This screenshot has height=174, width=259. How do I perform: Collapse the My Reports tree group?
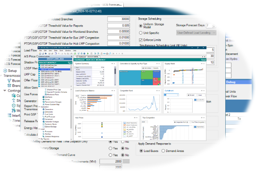pyautogui.click(x=39, y=139)
